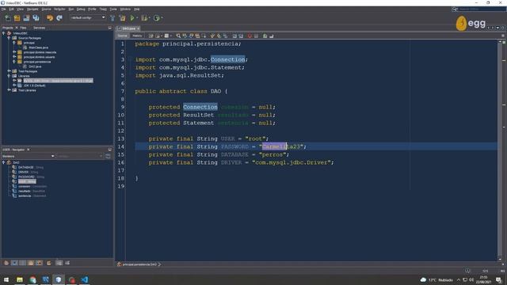This screenshot has height=285, width=507.
Task: Click the Navigator filter text field
Action: (80, 156)
